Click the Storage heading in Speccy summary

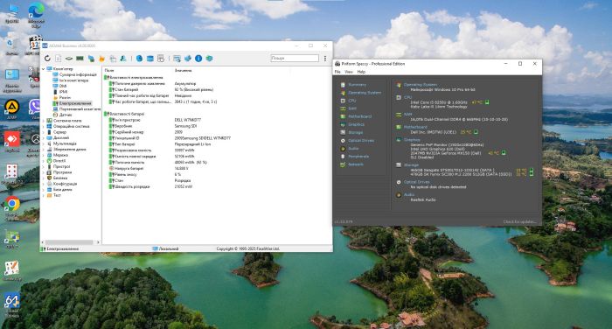pyautogui.click(x=411, y=164)
